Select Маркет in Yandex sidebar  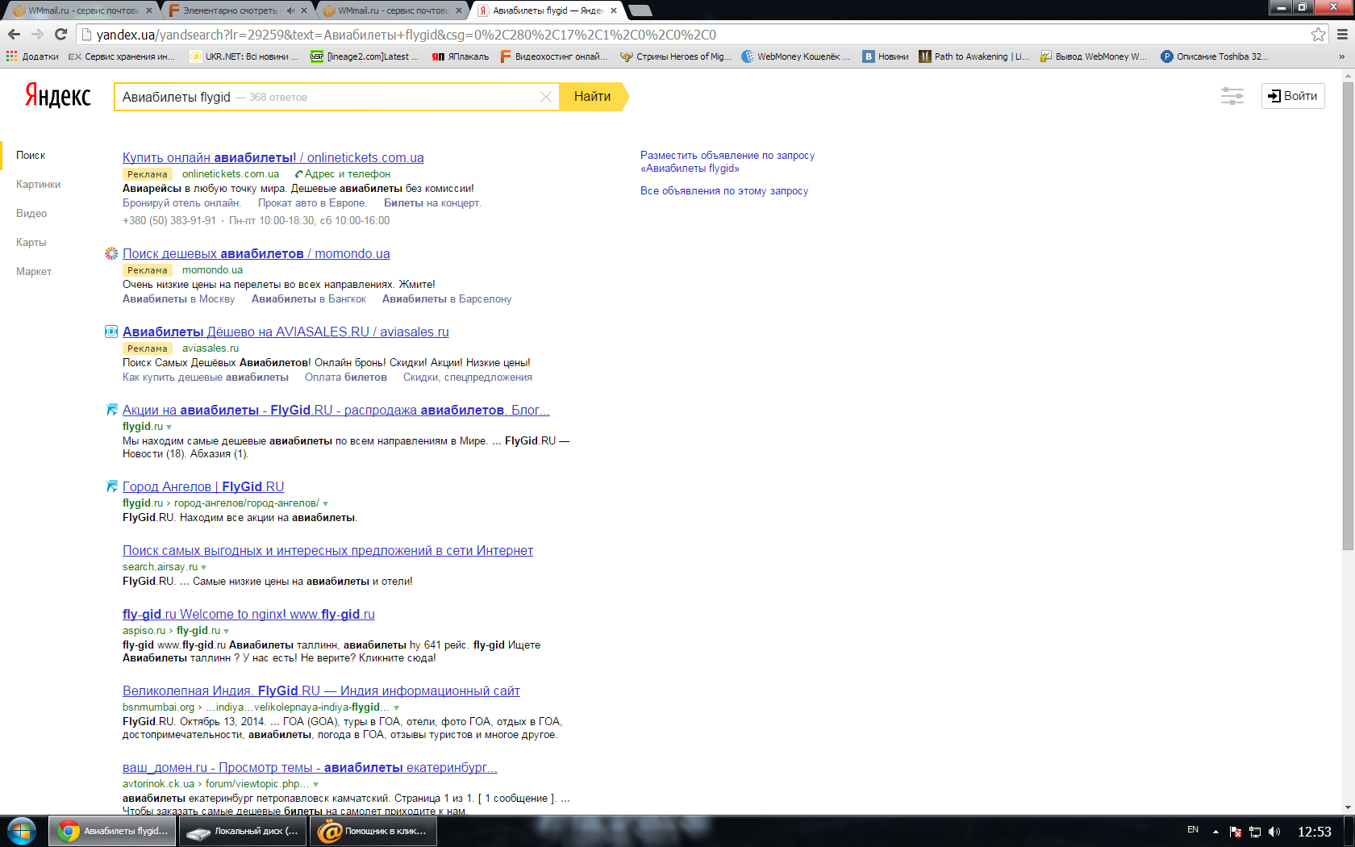point(34,271)
